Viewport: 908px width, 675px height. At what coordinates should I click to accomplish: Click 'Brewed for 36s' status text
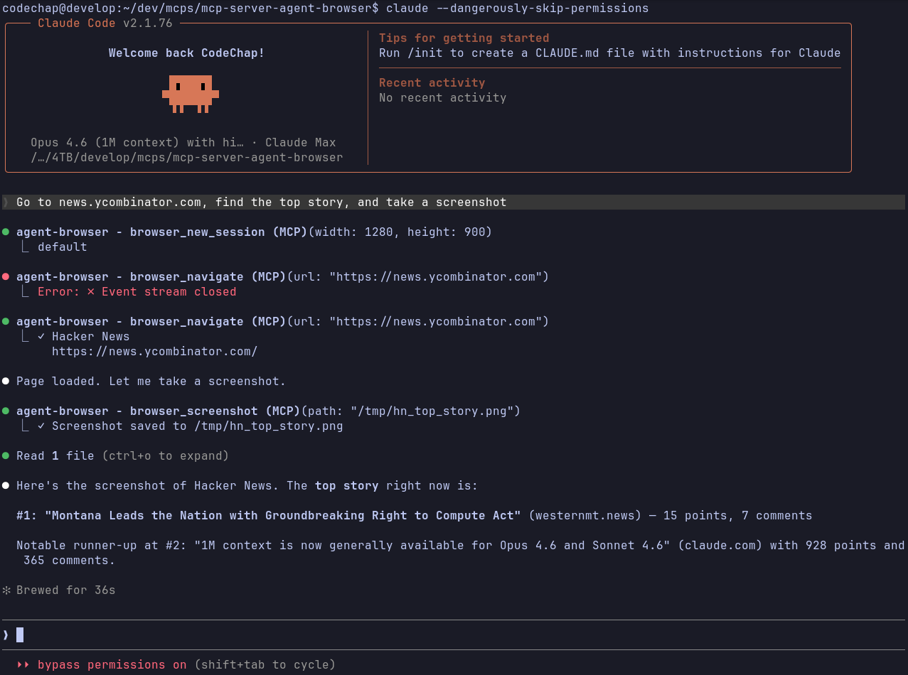66,590
